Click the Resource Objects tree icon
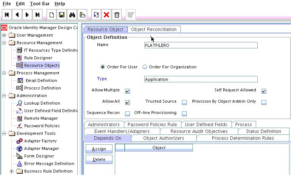Image resolution: width=291 pixels, height=176 pixels. click(x=19, y=65)
